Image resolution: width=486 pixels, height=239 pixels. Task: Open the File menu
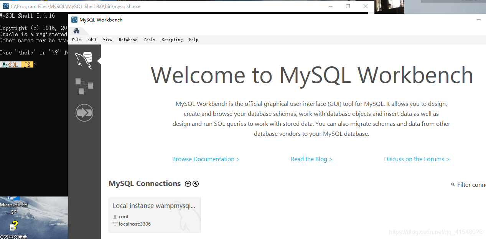[x=76, y=40]
